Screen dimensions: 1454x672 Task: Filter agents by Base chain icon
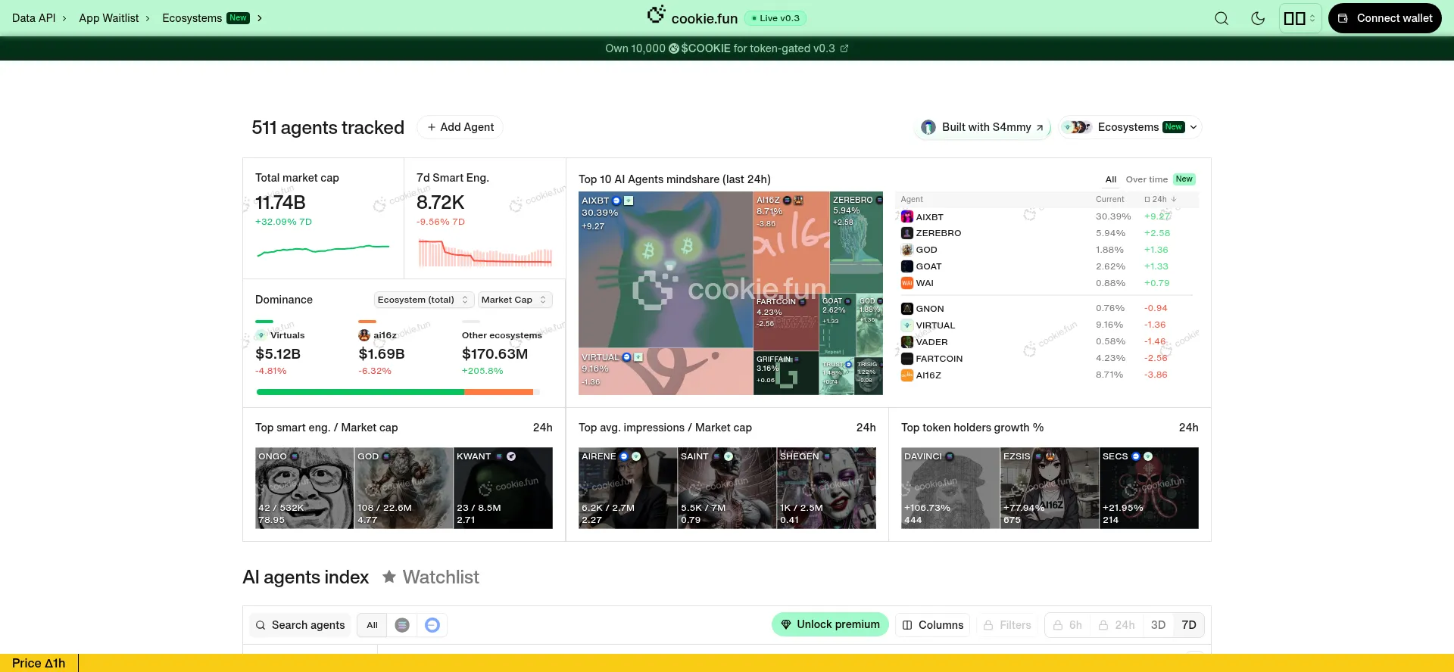432,625
